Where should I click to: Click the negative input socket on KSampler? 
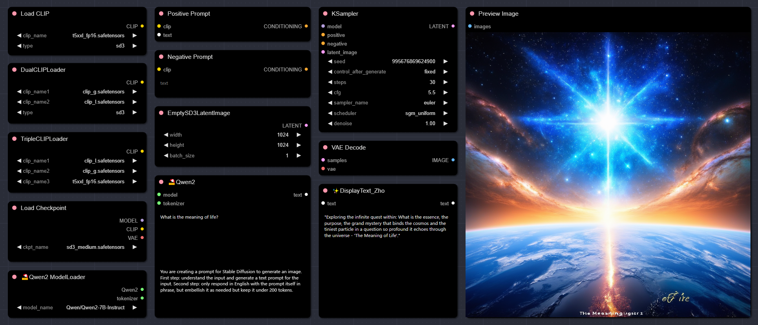323,44
